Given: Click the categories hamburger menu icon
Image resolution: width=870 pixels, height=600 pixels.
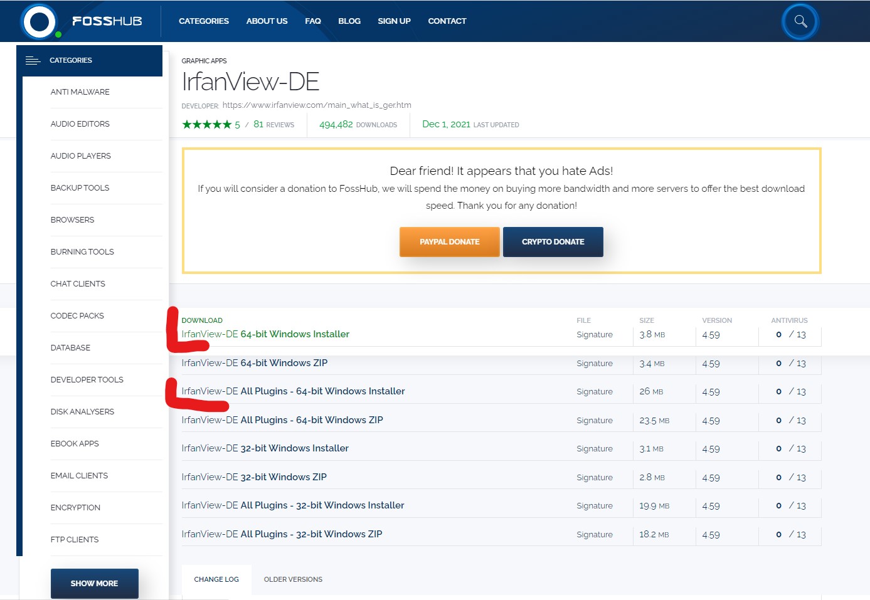Looking at the screenshot, I should (33, 60).
